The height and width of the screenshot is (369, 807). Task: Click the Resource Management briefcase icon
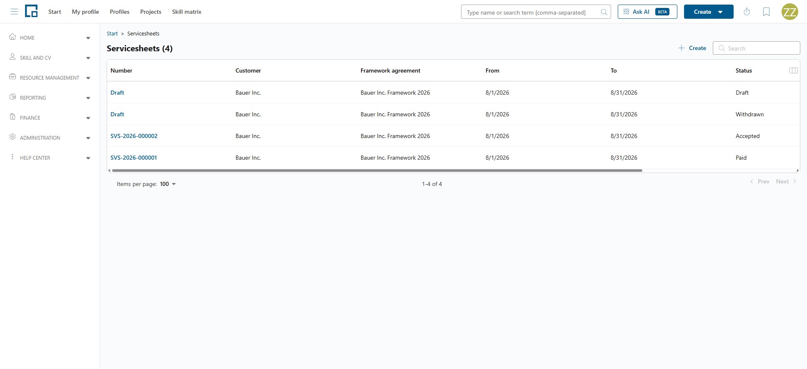13,77
